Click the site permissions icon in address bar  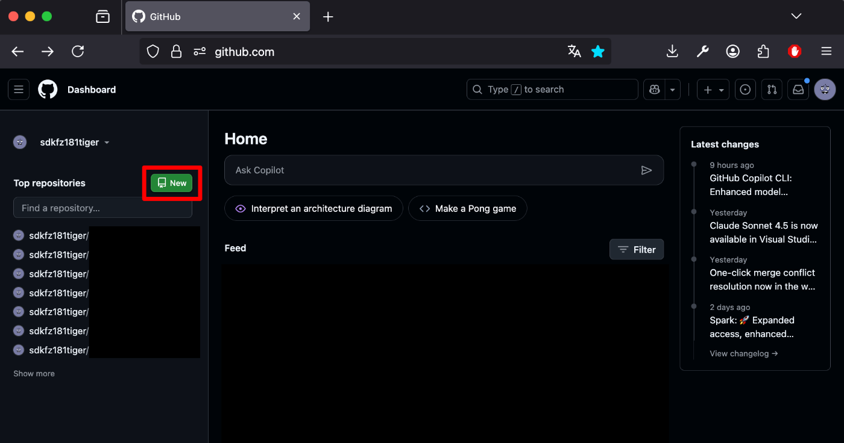200,52
